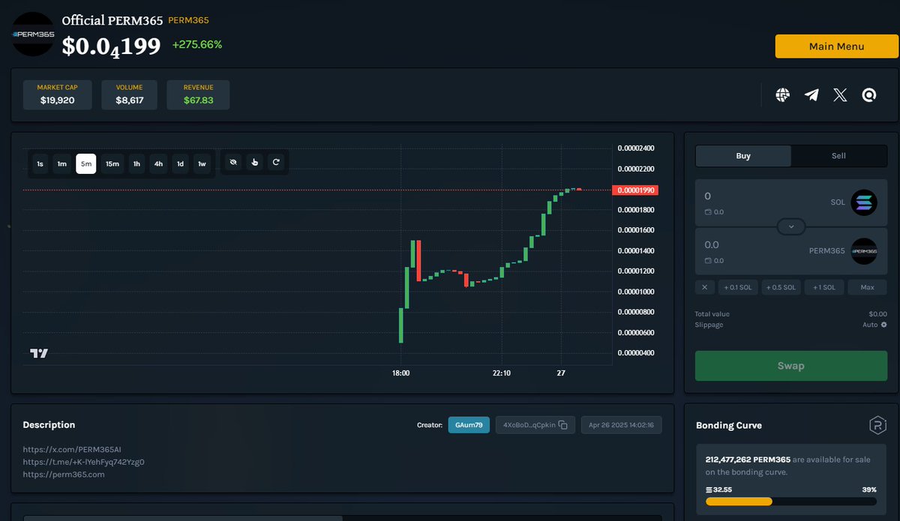
Task: Click the 18:00 time axis label
Action: [401, 373]
